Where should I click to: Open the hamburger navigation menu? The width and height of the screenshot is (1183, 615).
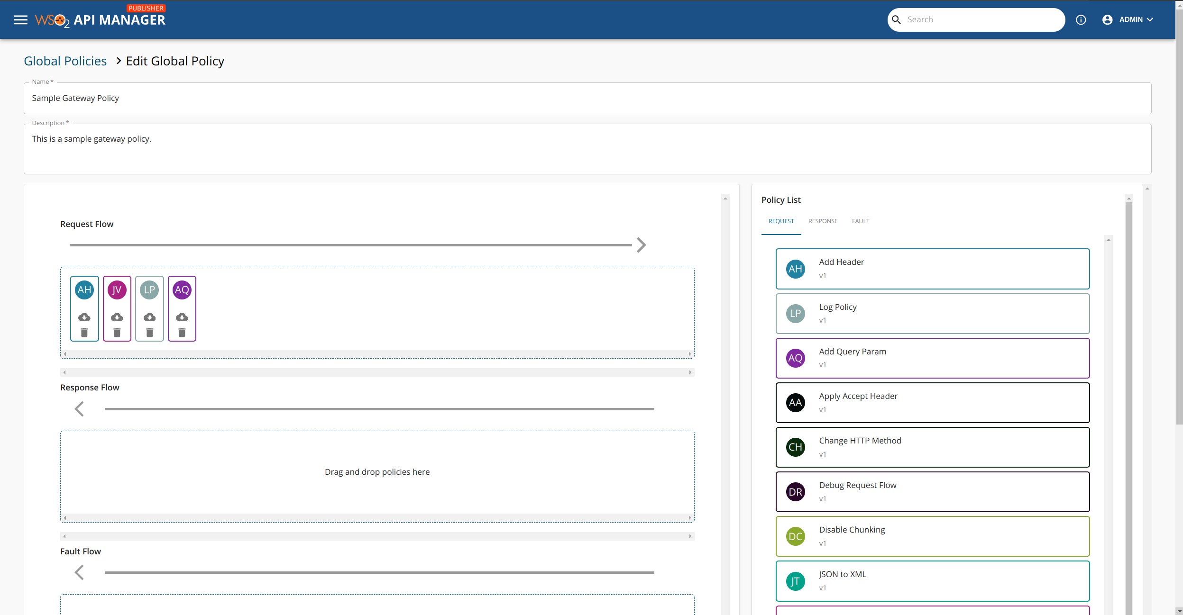(x=20, y=20)
